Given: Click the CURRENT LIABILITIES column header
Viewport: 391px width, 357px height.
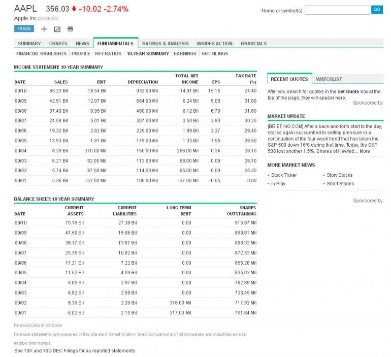Looking at the screenshot, I should [125, 211].
